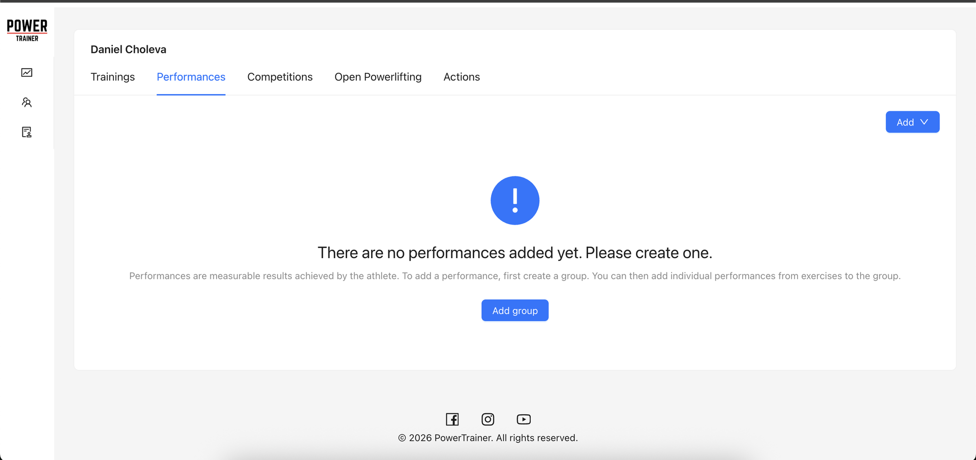Screen dimensions: 976x460
Task: Click the POWER TRAINER logo
Action: coord(27,29)
